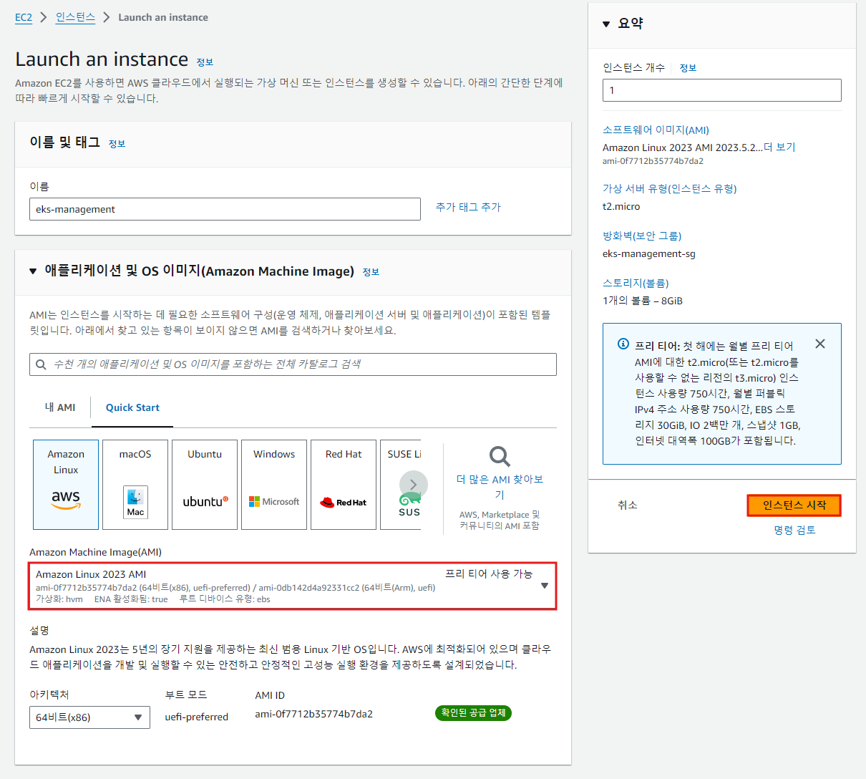This screenshot has width=866, height=779.
Task: Open 정보 link beside Amazon Machine Image heading
Action: [x=371, y=272]
